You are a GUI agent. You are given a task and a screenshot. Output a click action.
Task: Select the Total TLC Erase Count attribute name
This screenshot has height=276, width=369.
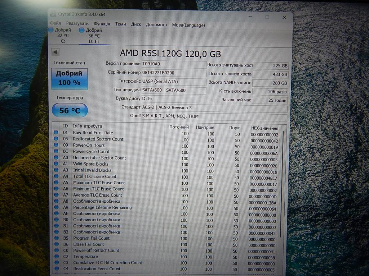tap(95, 176)
